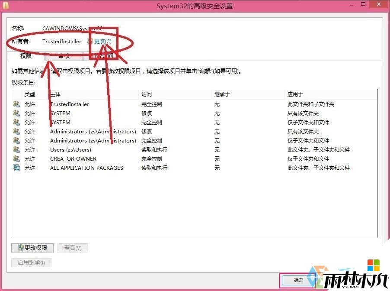Click the 更改权限 button
Image resolution: width=390 pixels, height=291 pixels.
point(32,248)
